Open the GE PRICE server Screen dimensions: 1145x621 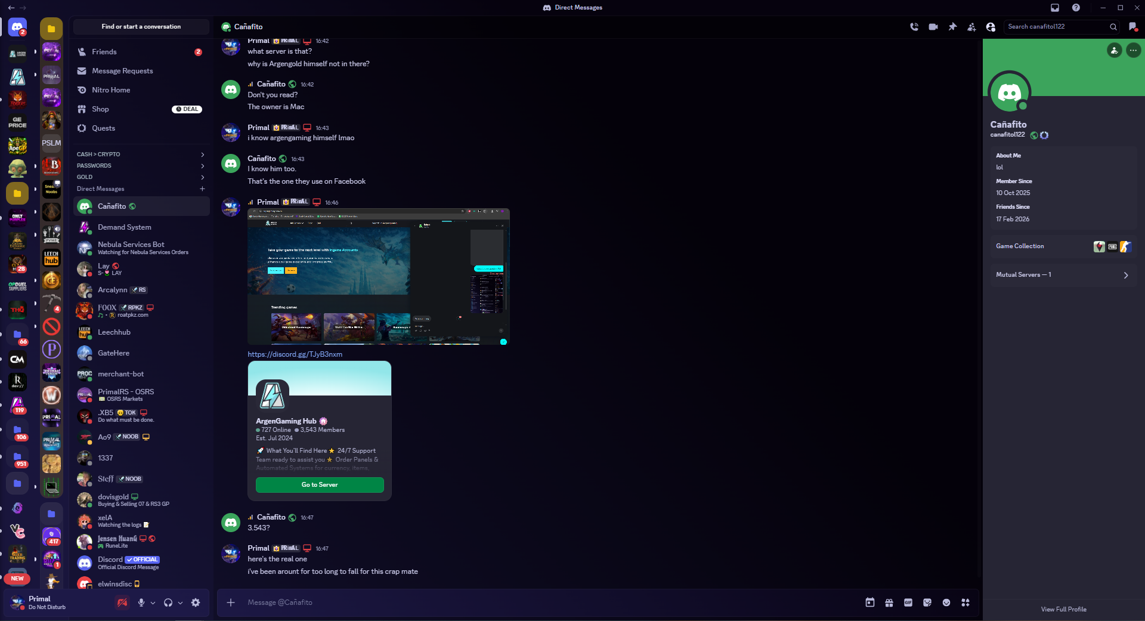(17, 122)
